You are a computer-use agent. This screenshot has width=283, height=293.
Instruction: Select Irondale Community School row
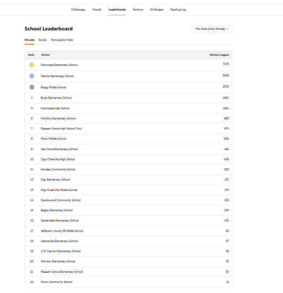tap(128, 170)
